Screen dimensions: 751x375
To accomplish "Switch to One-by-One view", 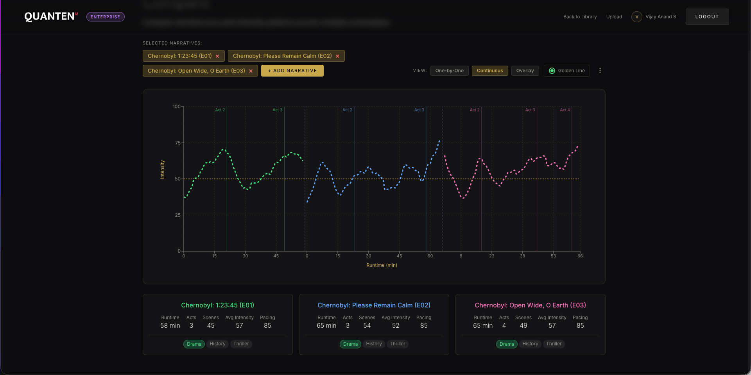I will 449,71.
